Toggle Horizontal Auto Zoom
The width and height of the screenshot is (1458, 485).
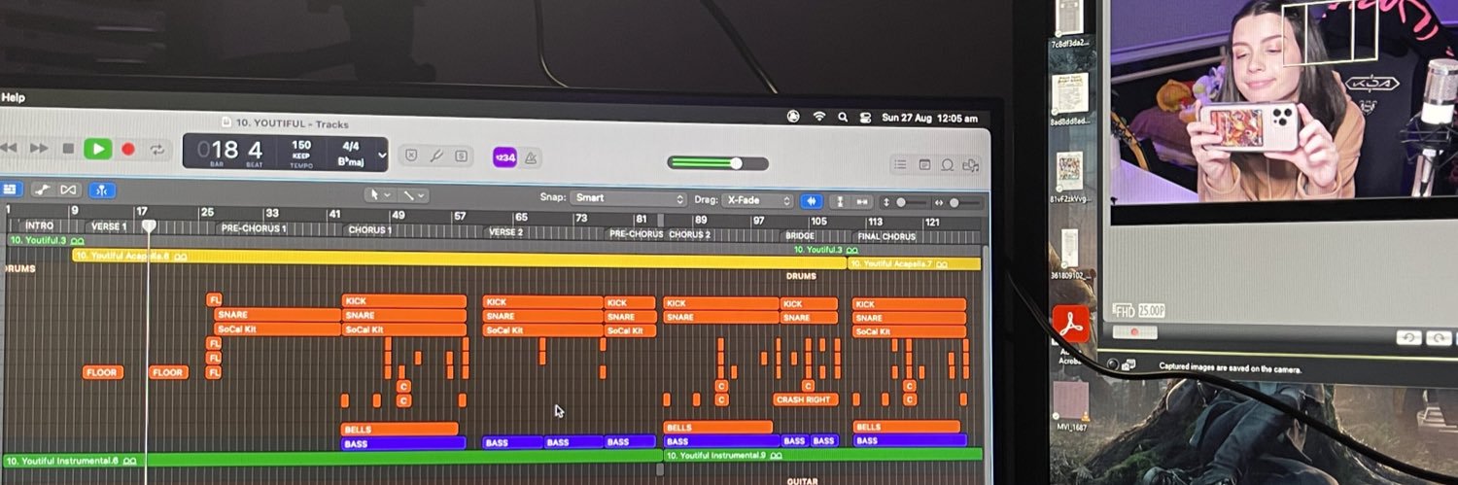pos(862,202)
